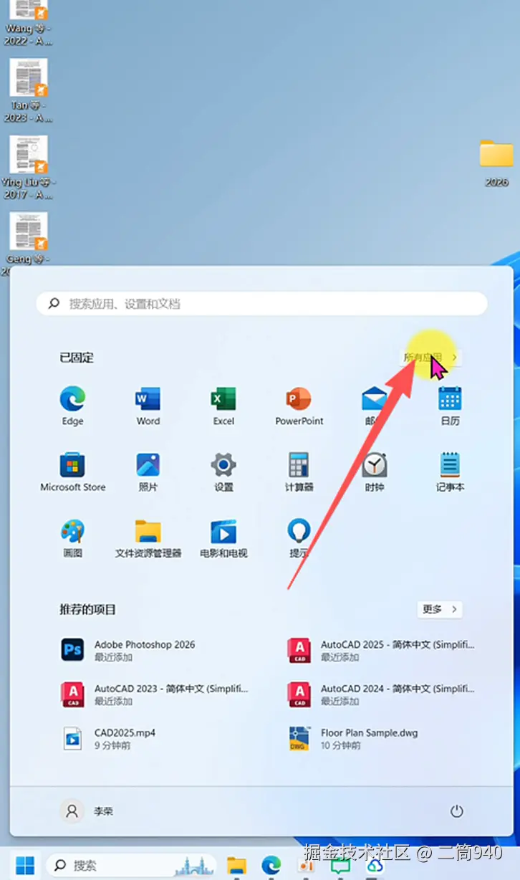The image size is (520, 880).
Task: Select the 2026 folder on desktop
Action: click(496, 163)
